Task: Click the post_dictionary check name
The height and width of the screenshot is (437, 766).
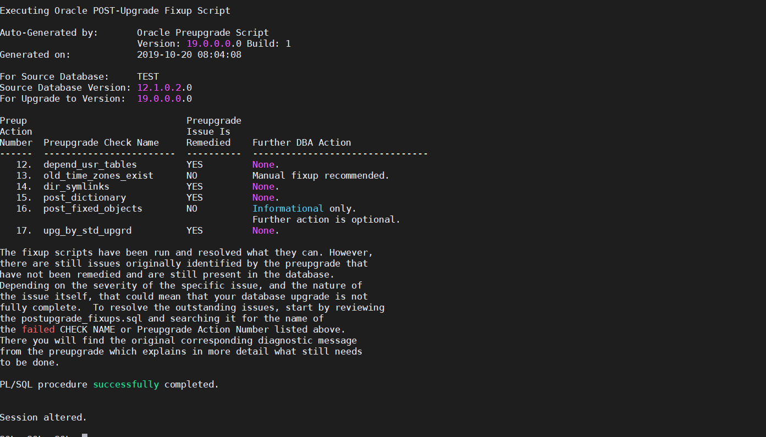Action: point(85,197)
